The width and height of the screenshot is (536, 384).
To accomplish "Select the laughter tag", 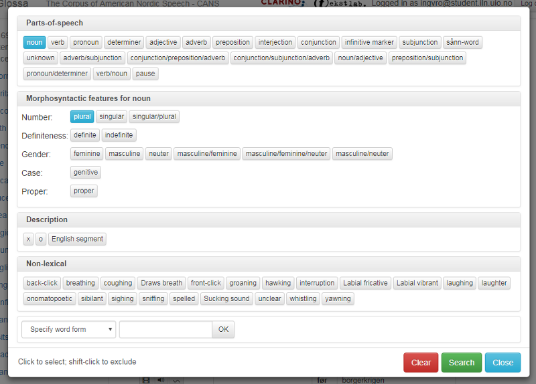I will [x=494, y=283].
